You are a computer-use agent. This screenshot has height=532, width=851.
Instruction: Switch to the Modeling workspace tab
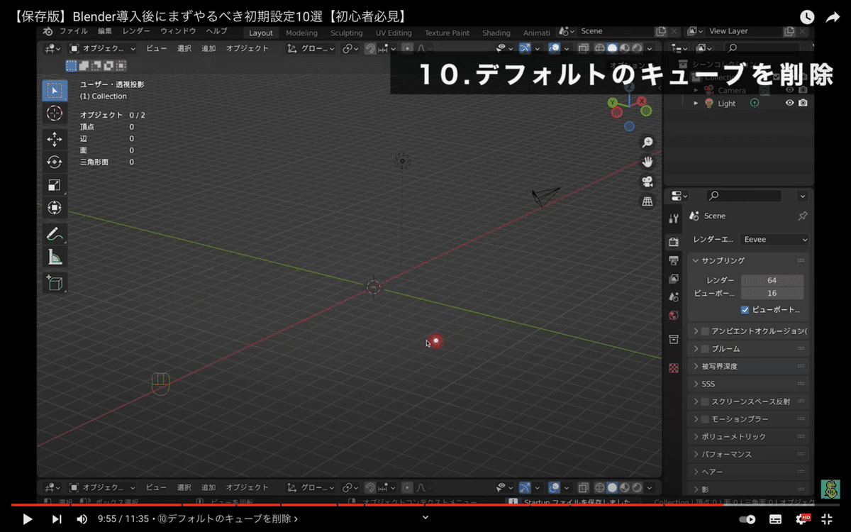click(x=301, y=33)
